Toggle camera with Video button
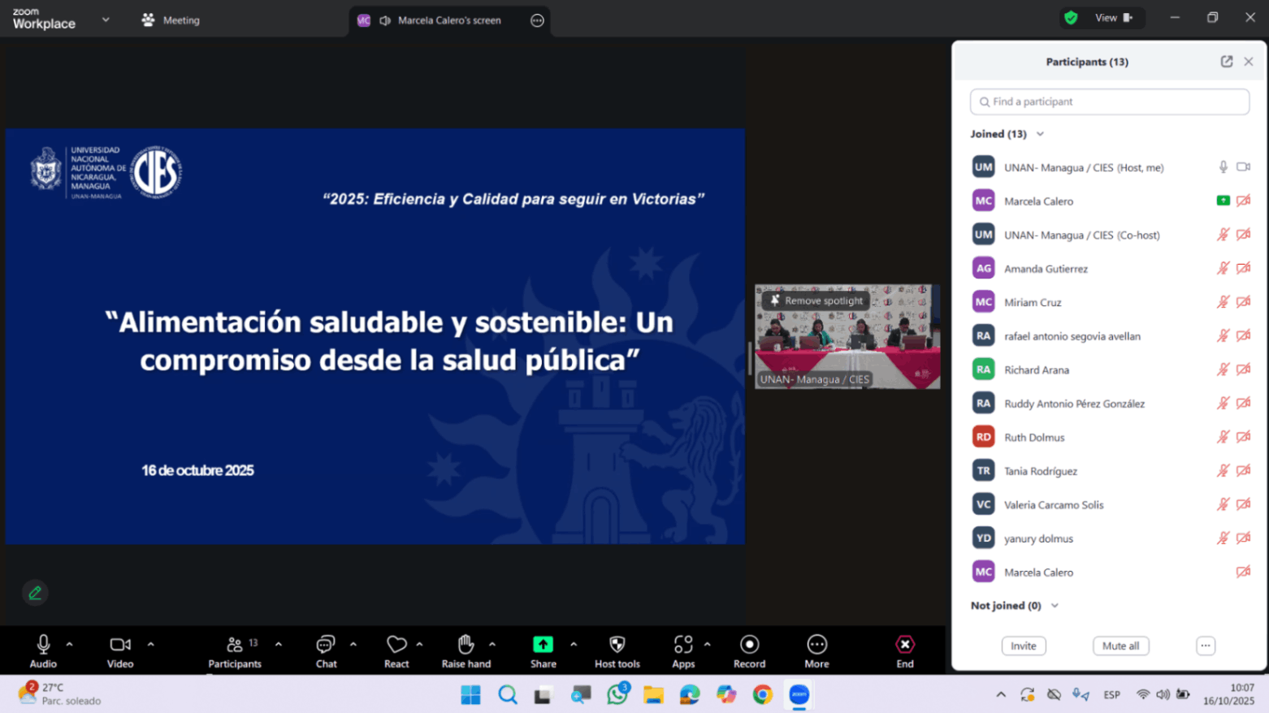The image size is (1269, 713). coord(120,646)
